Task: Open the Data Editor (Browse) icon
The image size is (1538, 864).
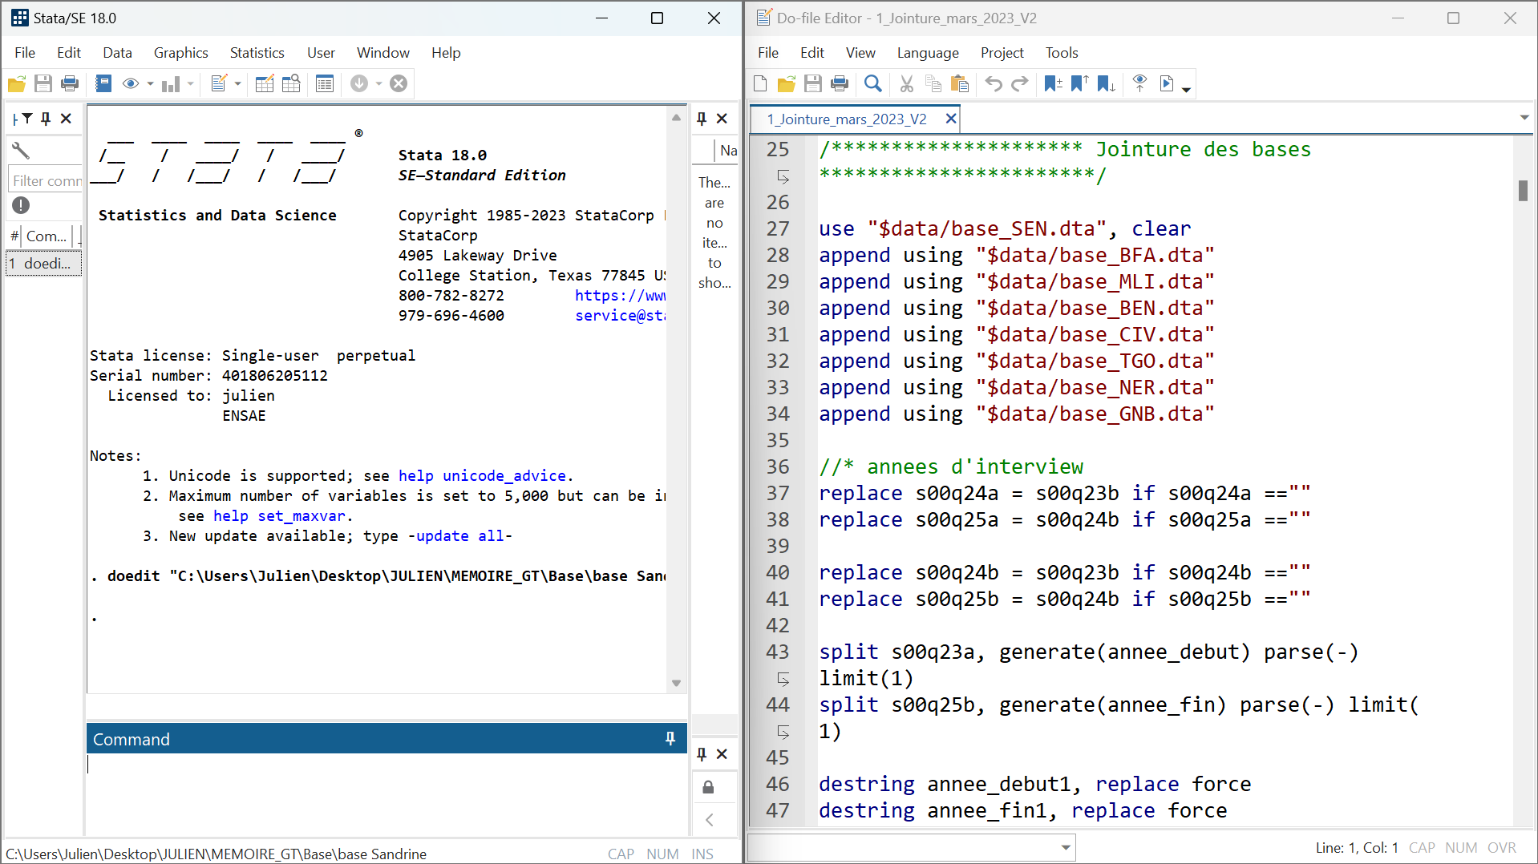Action: click(x=291, y=83)
